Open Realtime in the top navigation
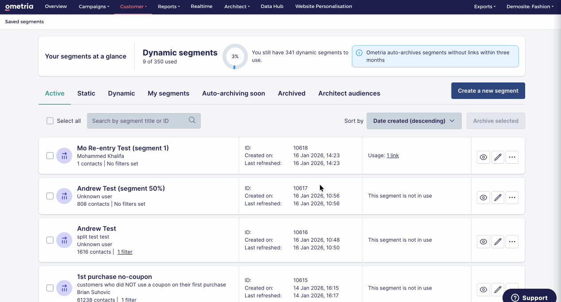 click(202, 7)
